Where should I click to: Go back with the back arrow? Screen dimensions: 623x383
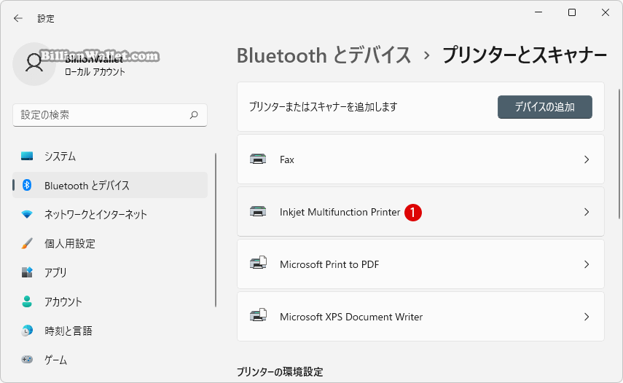(18, 18)
